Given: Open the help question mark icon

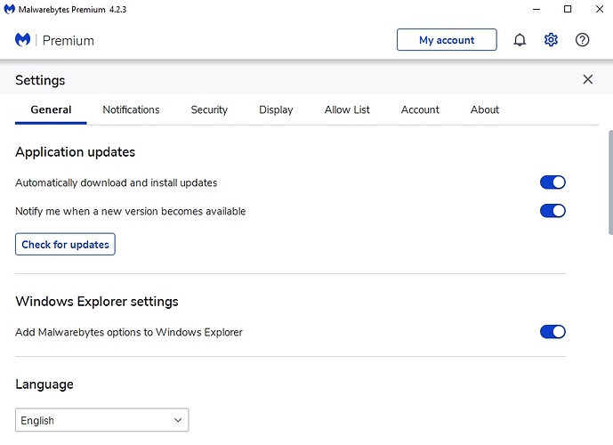Looking at the screenshot, I should click(582, 40).
